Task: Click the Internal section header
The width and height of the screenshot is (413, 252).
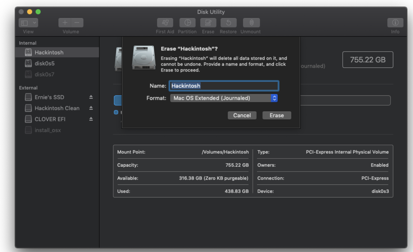Action: coord(28,43)
